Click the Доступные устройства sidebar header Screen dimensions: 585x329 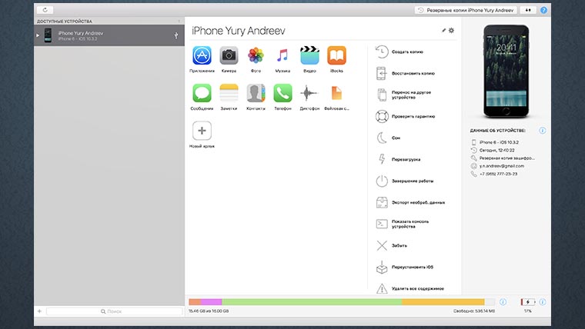[x=64, y=22]
